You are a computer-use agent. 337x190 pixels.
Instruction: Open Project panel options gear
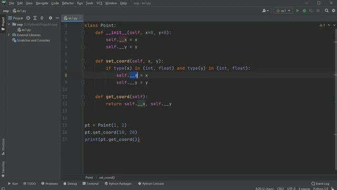click(x=51, y=18)
